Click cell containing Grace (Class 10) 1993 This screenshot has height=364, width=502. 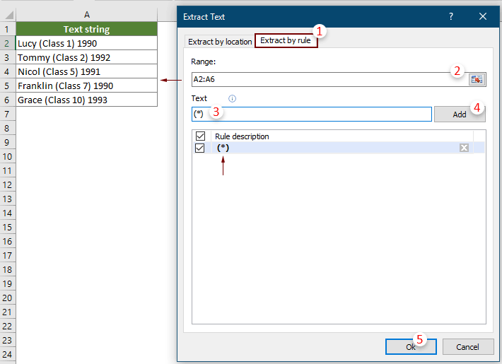coord(86,100)
